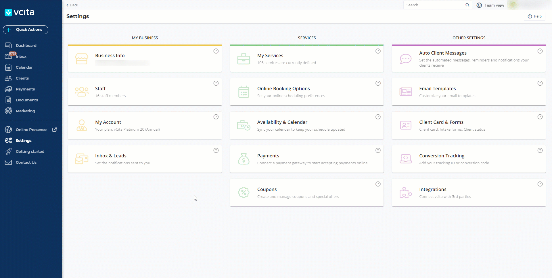The image size is (552, 278).
Task: Open Quick Actions menu
Action: [x=26, y=30]
